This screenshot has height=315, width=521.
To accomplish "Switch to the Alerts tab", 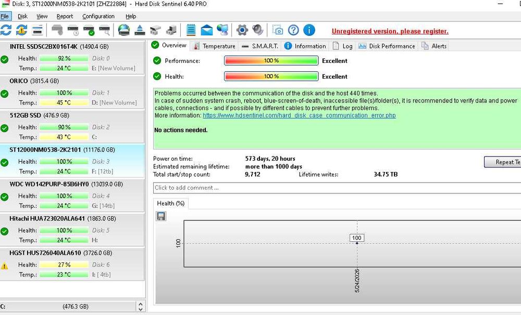I will click(435, 46).
